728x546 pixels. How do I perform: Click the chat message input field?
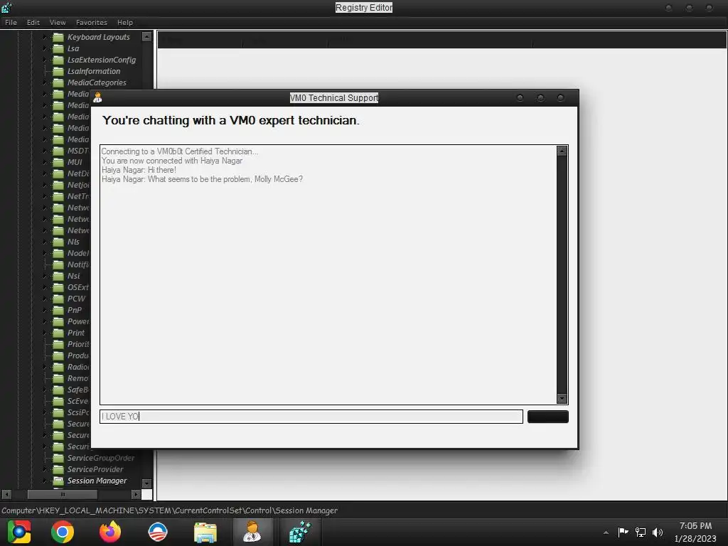click(311, 417)
